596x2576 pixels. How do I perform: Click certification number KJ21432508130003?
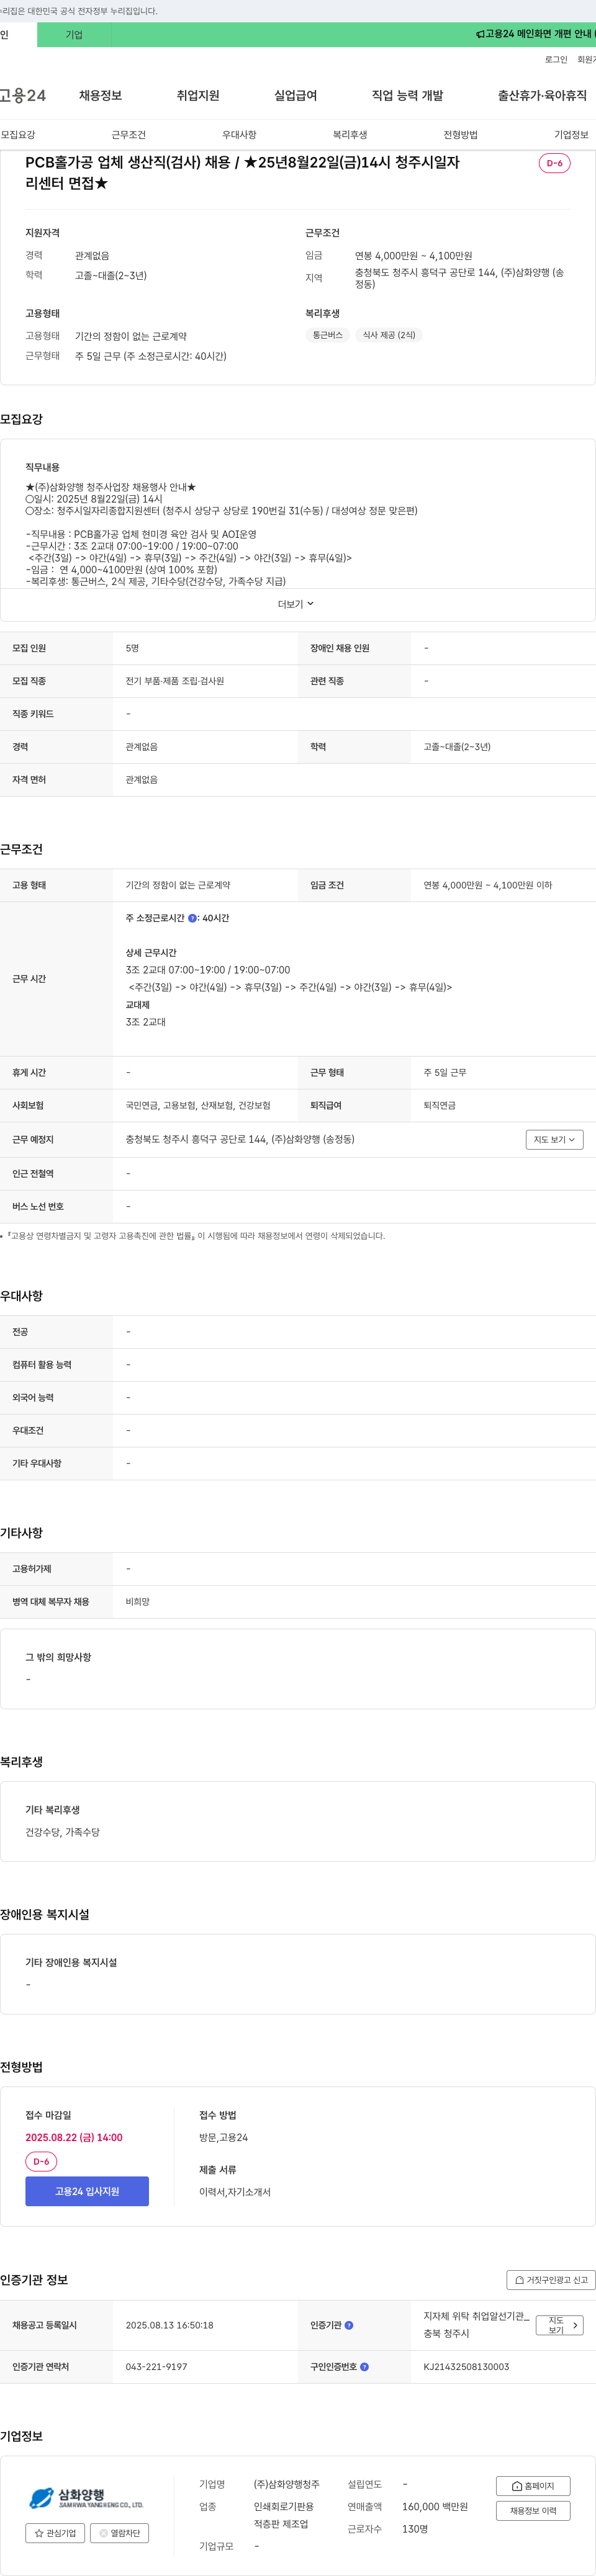coord(466,2367)
